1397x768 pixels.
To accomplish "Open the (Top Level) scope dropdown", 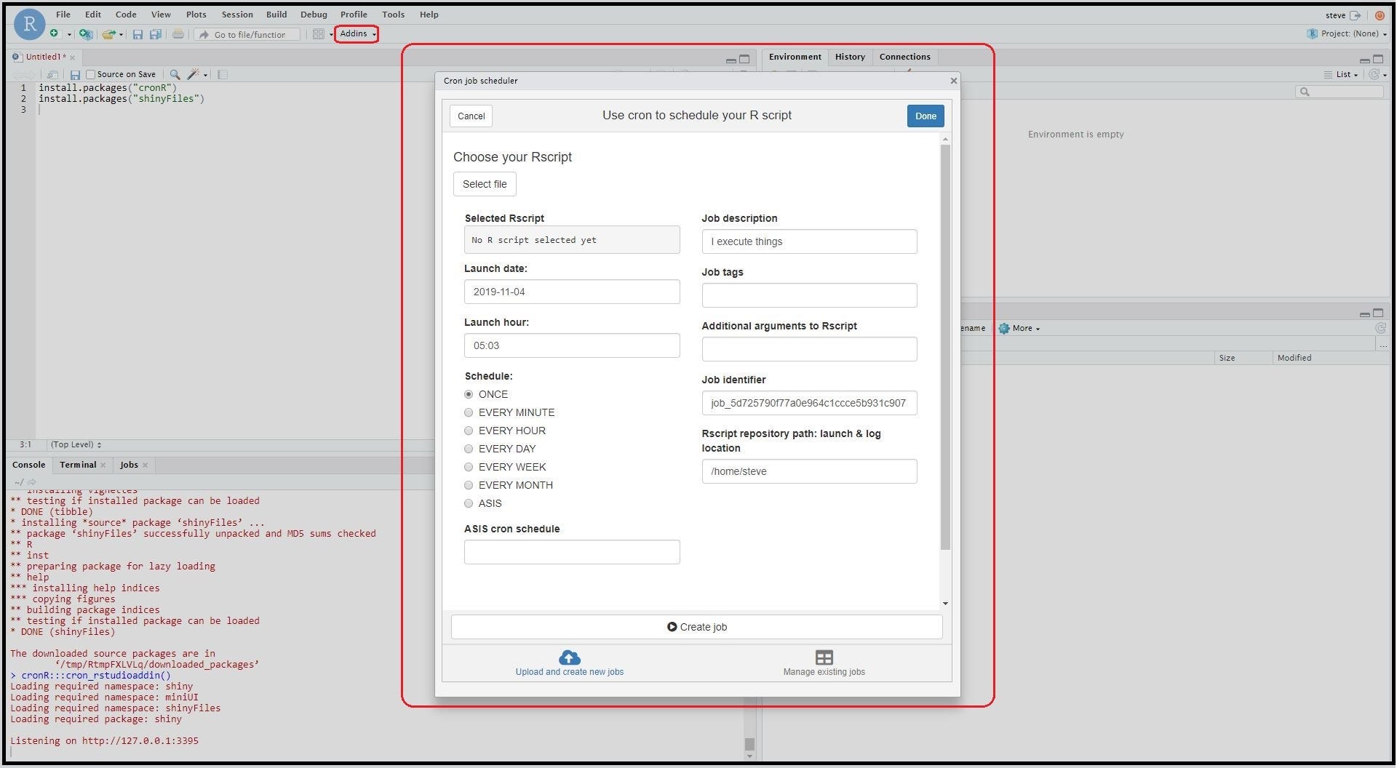I will click(76, 444).
